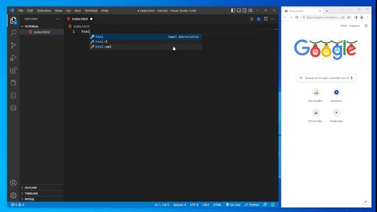Open the Accounts icon in VS Code
Image resolution: width=377 pixels, height=212 pixels.
(x=14, y=183)
